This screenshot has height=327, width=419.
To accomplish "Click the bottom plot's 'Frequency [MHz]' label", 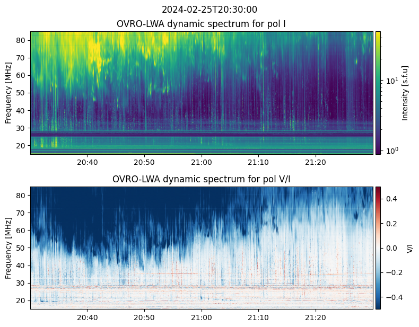I will (8, 248).
